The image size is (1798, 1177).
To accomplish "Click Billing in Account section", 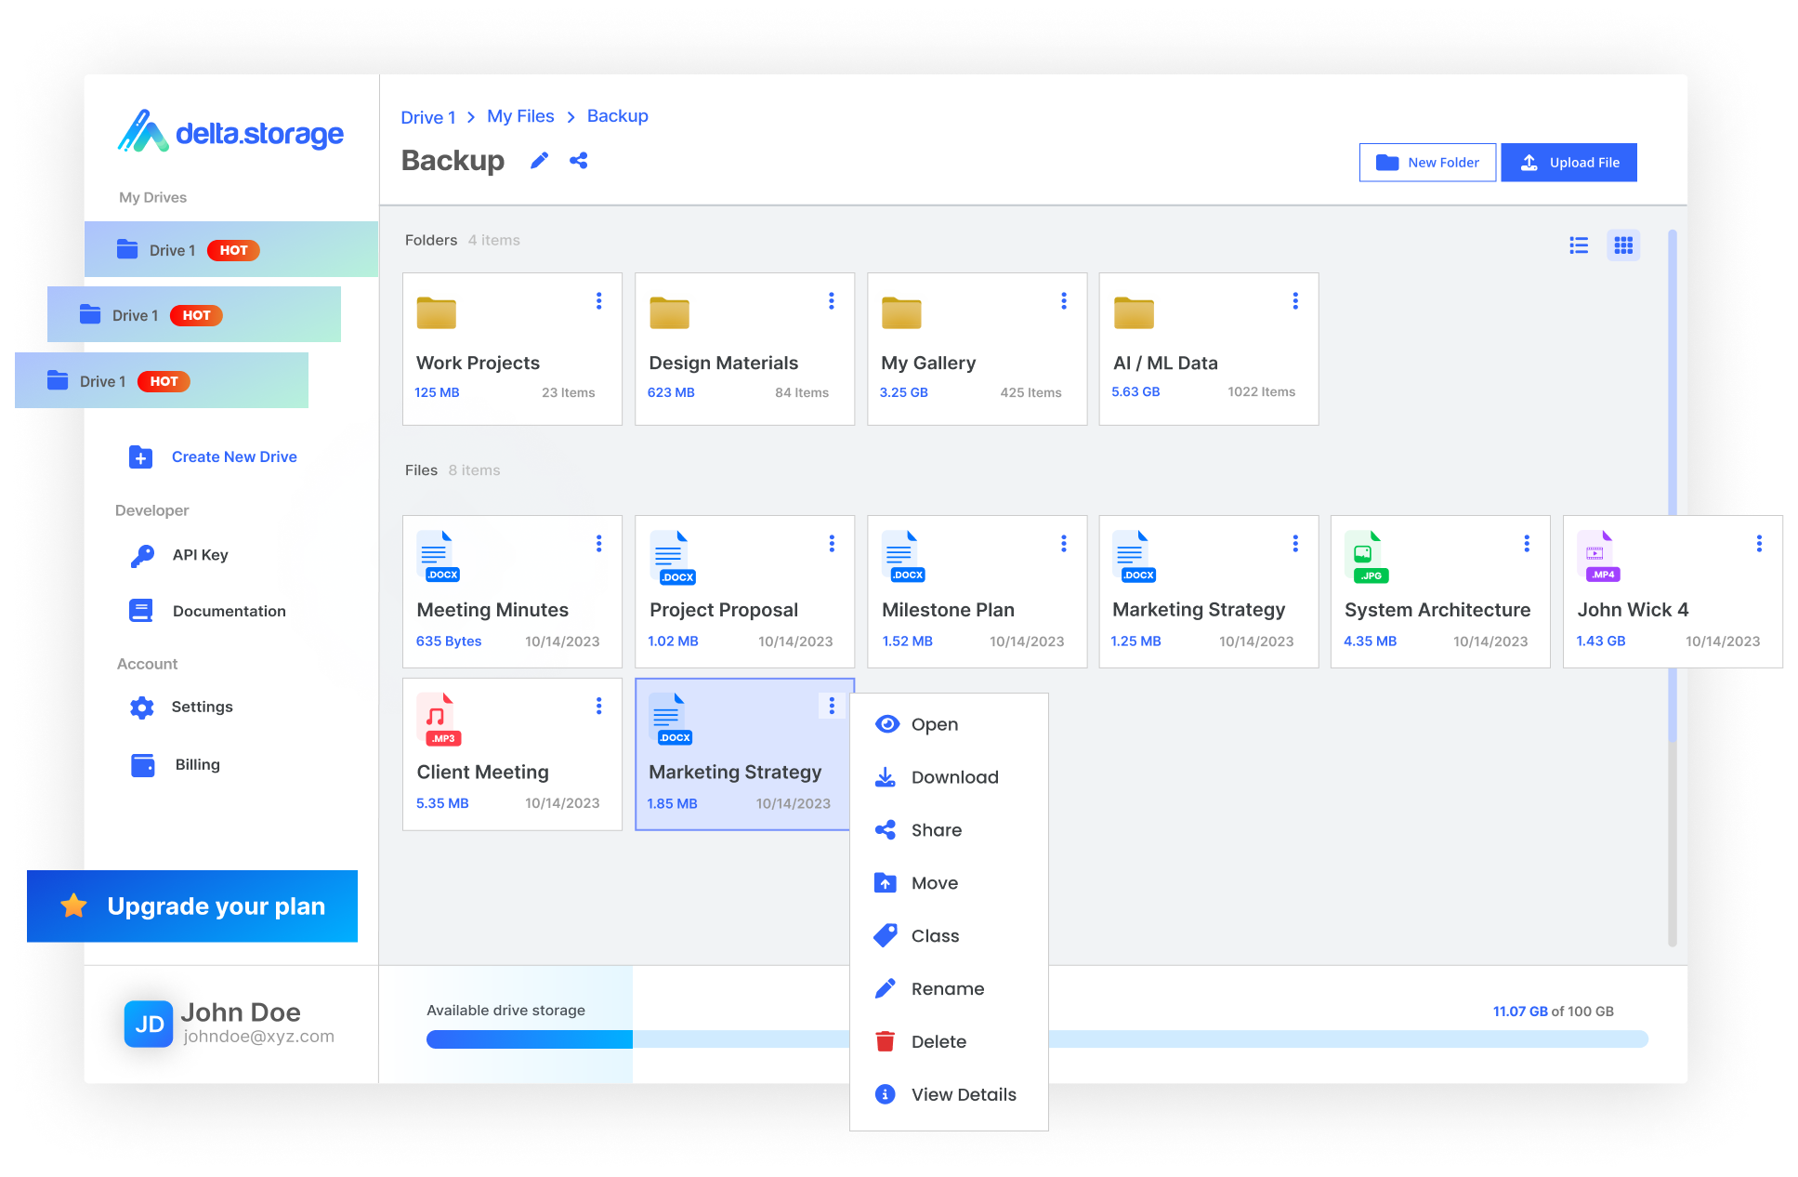I will (x=197, y=764).
